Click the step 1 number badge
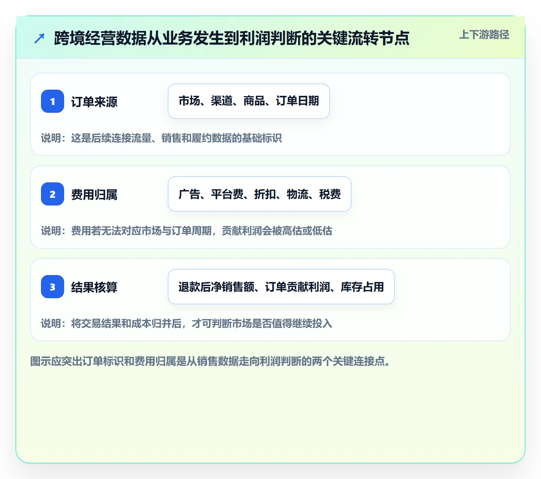 coord(53,101)
